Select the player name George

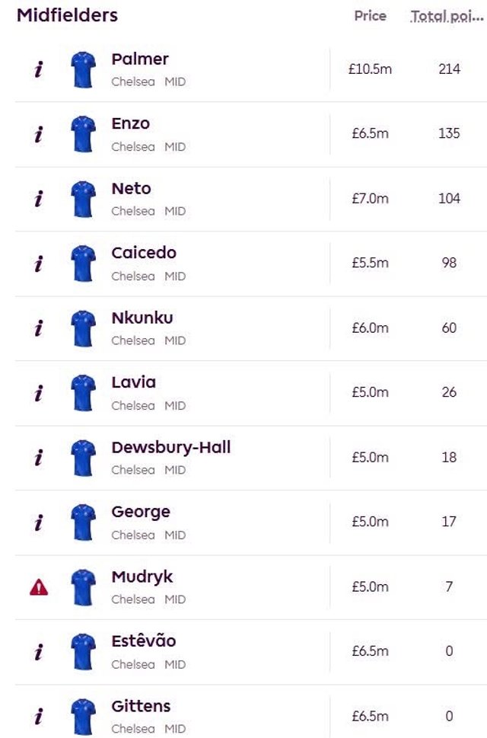coord(141,512)
